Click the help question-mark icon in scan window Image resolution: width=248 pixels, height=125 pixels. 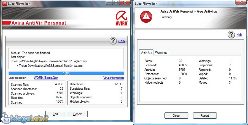[x=113, y=41]
